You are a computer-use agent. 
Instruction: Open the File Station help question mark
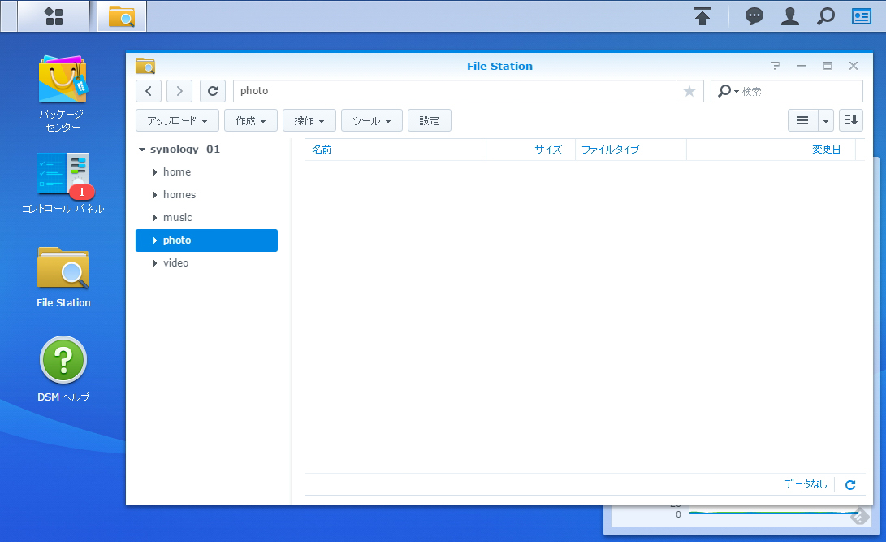(x=776, y=66)
